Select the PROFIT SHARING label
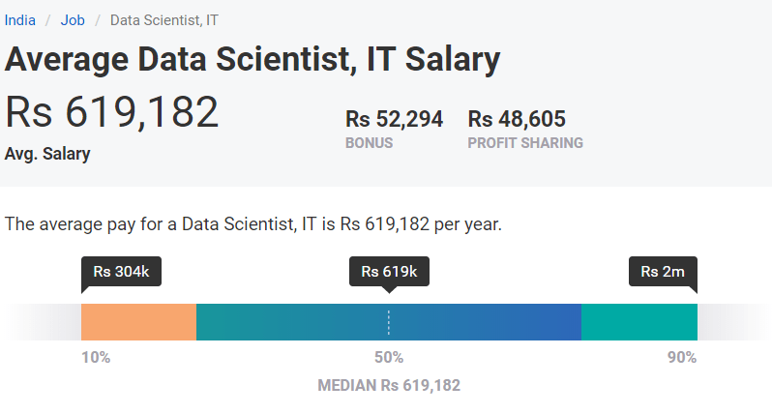772x414 pixels. [524, 143]
